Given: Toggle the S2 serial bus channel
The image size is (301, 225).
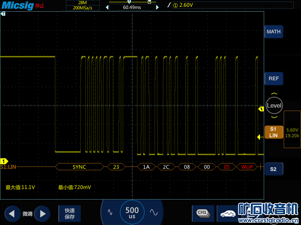Looking at the screenshot, I should pos(274,169).
